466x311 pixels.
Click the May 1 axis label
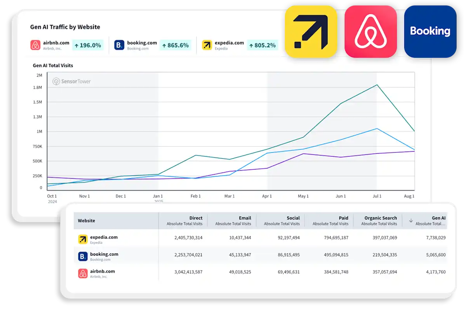pos(303,196)
